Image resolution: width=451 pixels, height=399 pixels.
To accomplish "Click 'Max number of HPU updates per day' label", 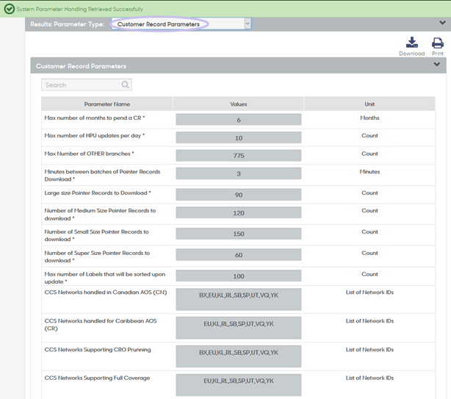I will [94, 135].
